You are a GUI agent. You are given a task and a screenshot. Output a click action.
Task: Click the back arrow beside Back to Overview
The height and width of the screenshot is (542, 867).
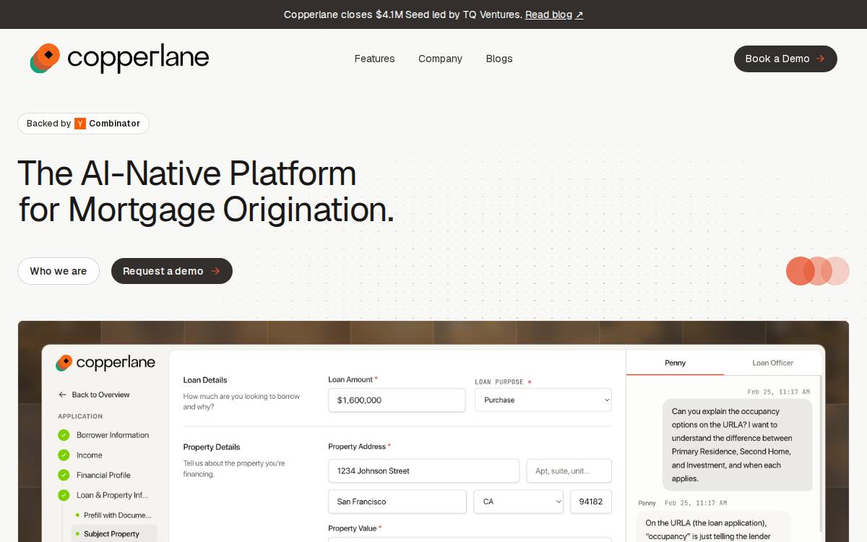(x=62, y=395)
